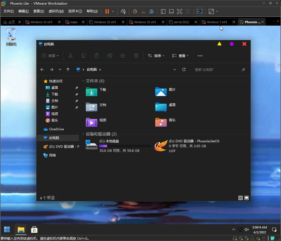Click the VMware pause (suspend) button
Viewport: 281px width, 241px height.
pyautogui.click(x=107, y=11)
